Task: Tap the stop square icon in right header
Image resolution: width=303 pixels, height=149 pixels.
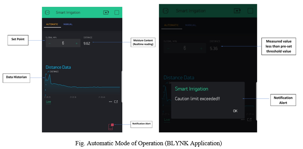Action: (250, 11)
